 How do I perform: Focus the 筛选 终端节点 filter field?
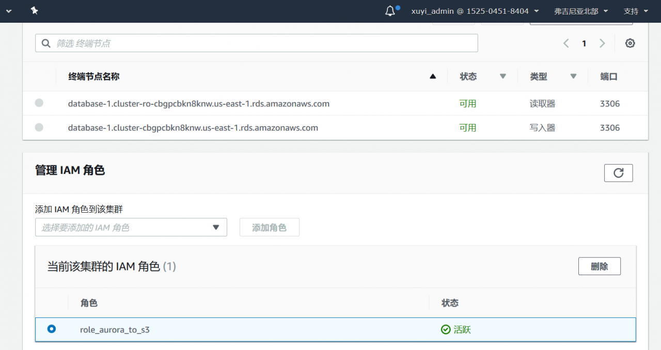tap(257, 43)
